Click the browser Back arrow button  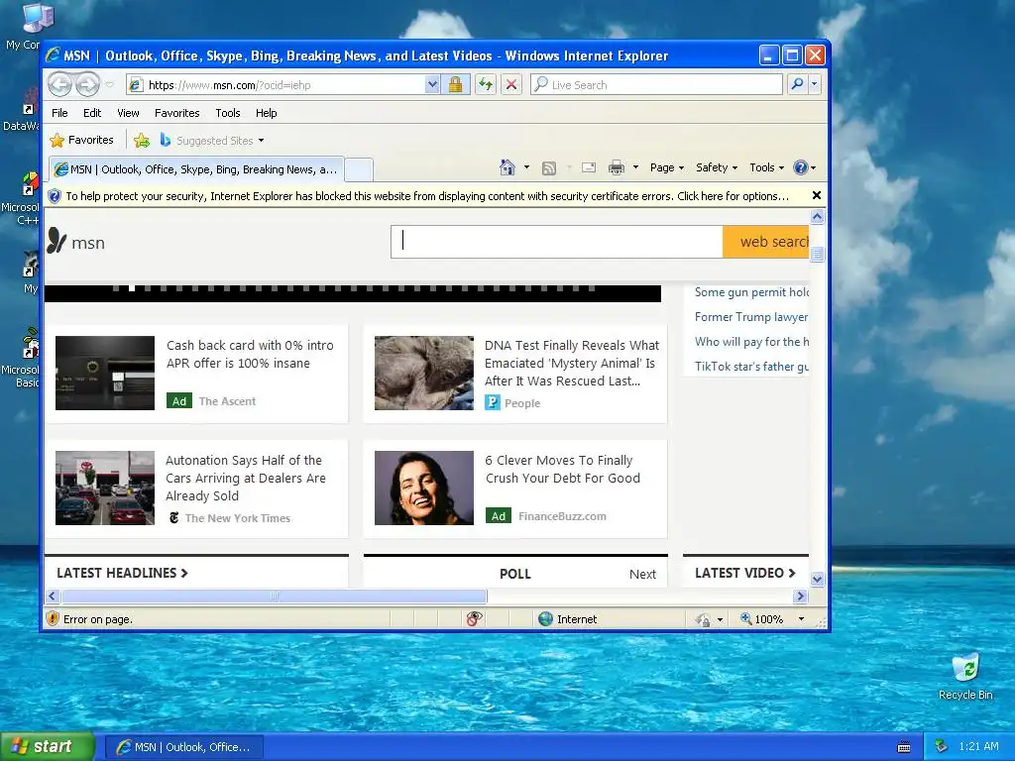tap(60, 84)
